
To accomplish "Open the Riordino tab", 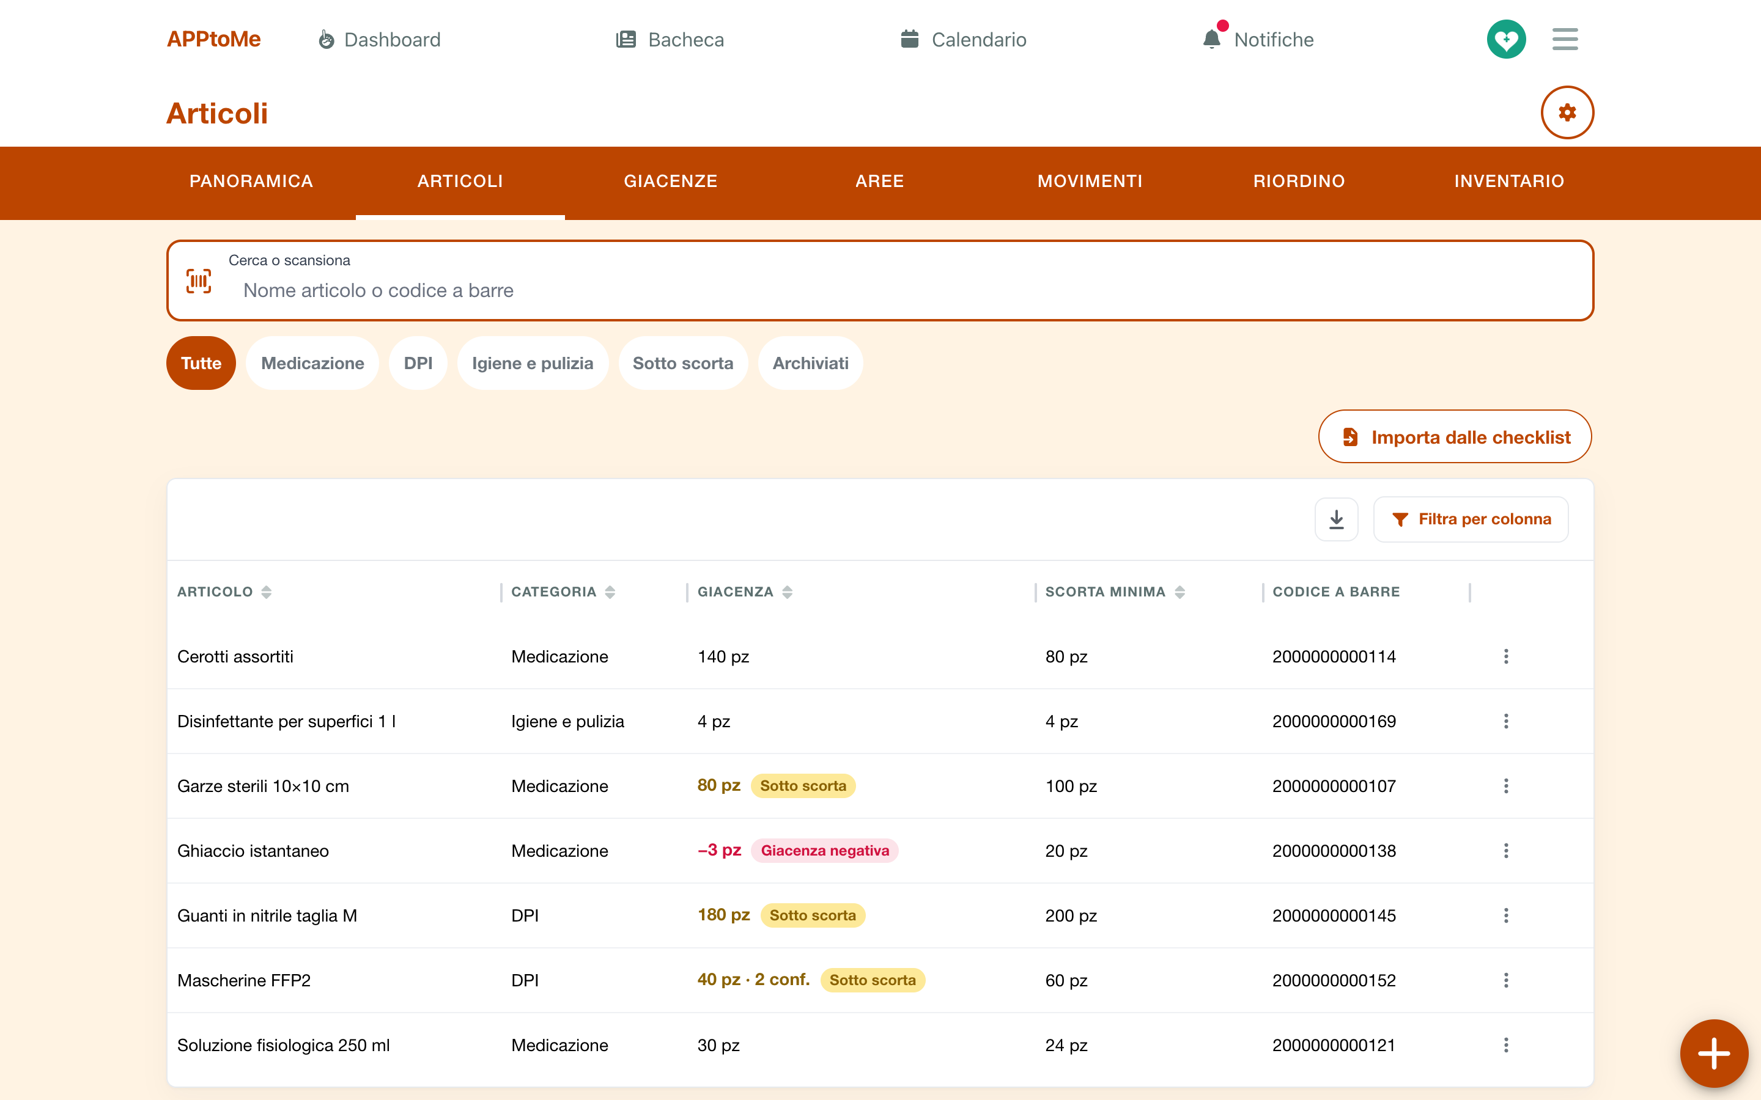I will (1299, 182).
